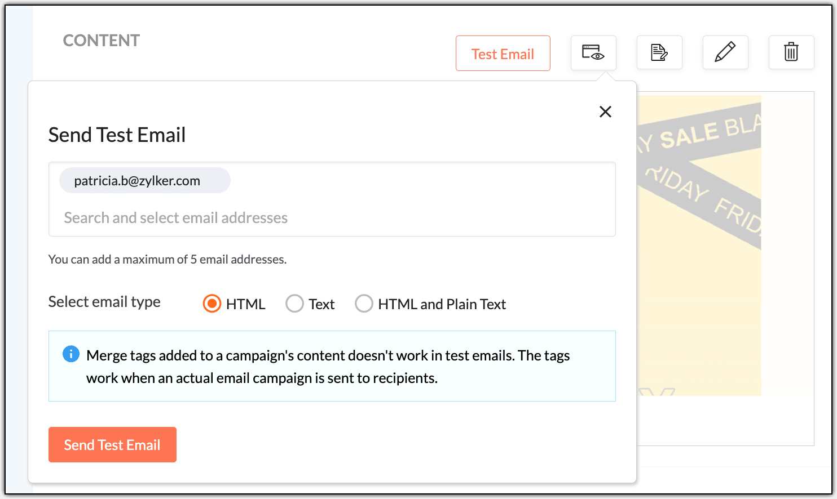This screenshot has height=499, width=837.
Task: Dismiss the dialog with the X icon
Action: coord(605,112)
